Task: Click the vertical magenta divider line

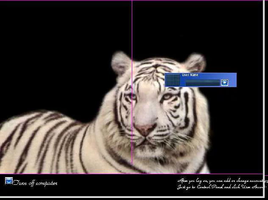Action: pos(132,34)
